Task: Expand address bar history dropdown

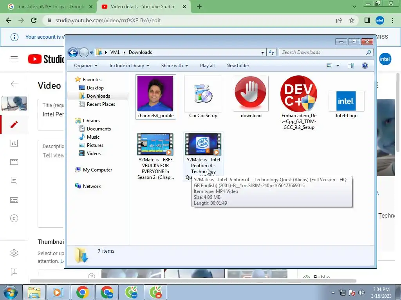Action: tap(262, 53)
